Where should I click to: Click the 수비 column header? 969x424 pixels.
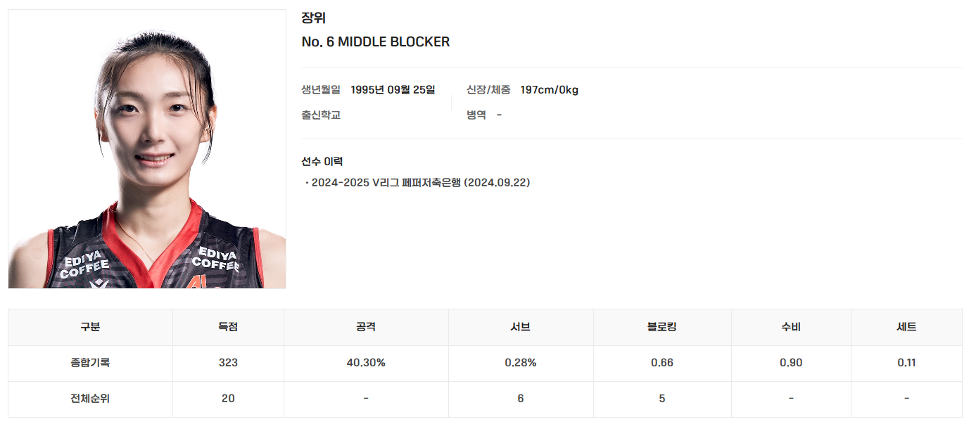(791, 327)
